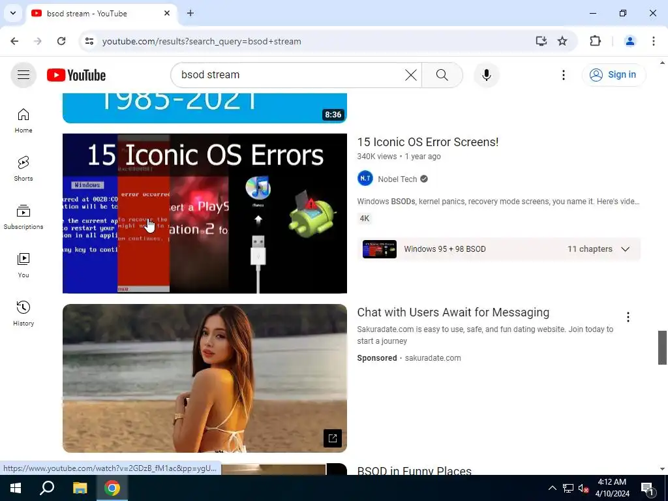The image size is (668, 501).
Task: Click the network tray icon
Action: (568, 488)
